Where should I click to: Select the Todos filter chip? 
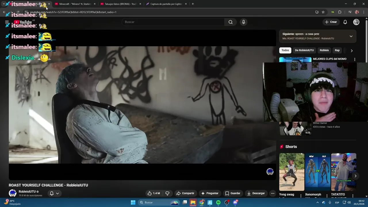pyautogui.click(x=285, y=50)
